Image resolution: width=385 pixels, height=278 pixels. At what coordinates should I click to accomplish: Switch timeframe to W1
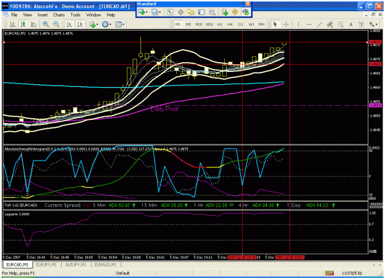(x=251, y=24)
